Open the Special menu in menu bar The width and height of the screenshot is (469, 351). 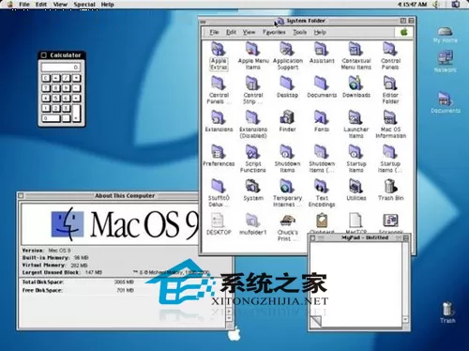84,5
